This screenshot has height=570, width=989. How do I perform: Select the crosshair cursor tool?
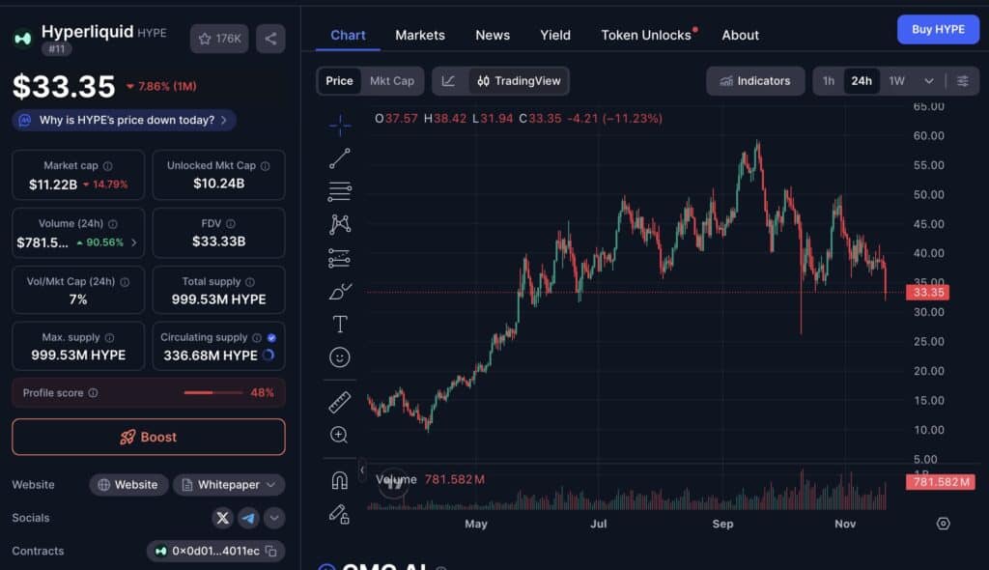pos(339,126)
